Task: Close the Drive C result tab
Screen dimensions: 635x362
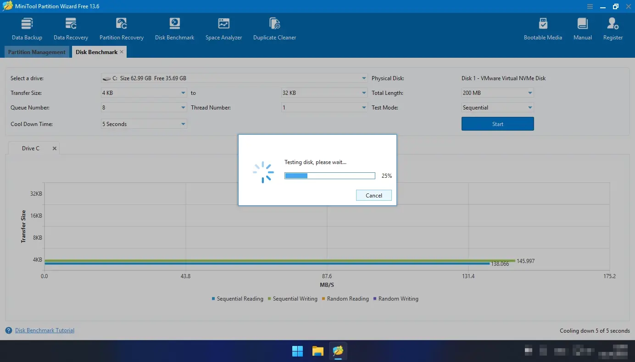Action: 55,148
